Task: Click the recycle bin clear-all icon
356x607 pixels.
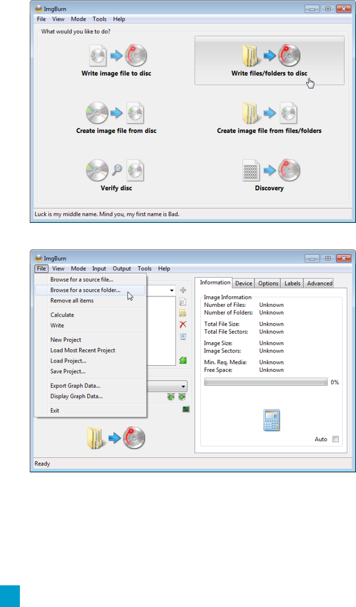Action: click(183, 336)
